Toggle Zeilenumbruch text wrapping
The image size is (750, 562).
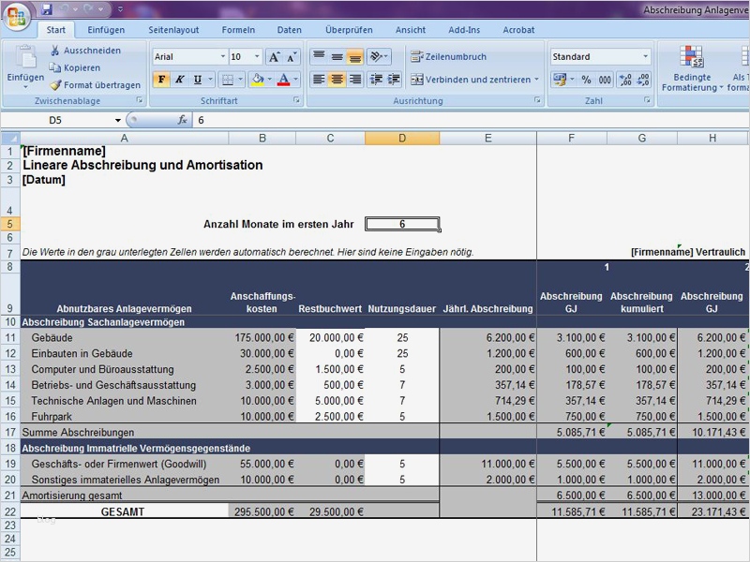(448, 57)
